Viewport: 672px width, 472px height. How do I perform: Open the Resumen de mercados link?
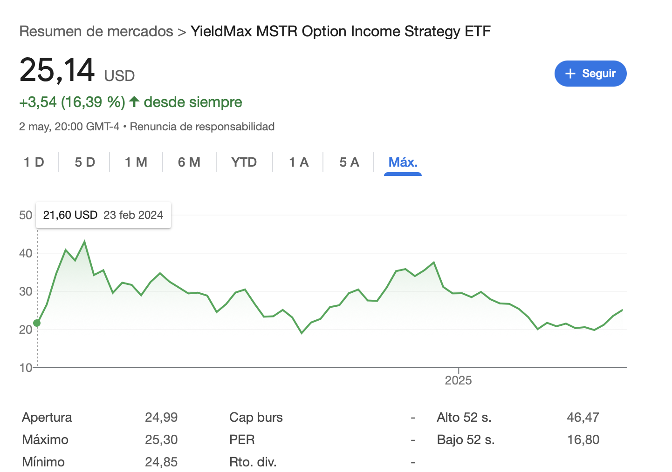(x=96, y=31)
